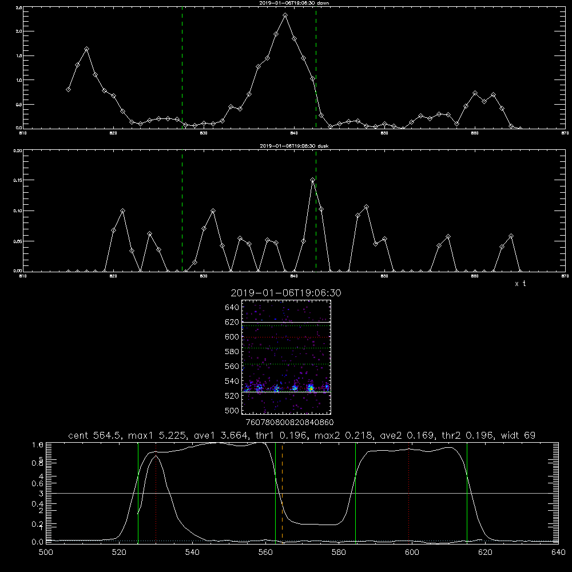This screenshot has width=572, height=572.
Task: Click the '560' x-axis label of the bottom plot
Action: 265,552
